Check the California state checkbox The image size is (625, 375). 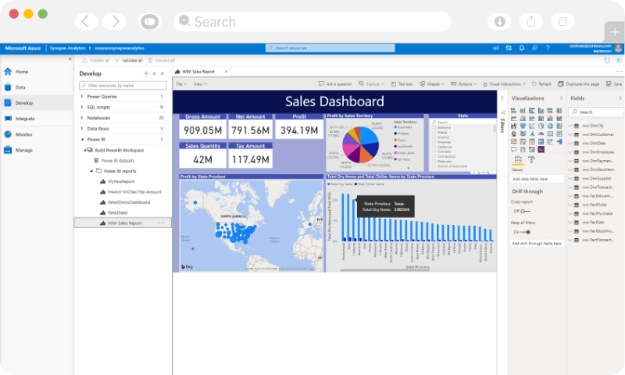[434, 147]
